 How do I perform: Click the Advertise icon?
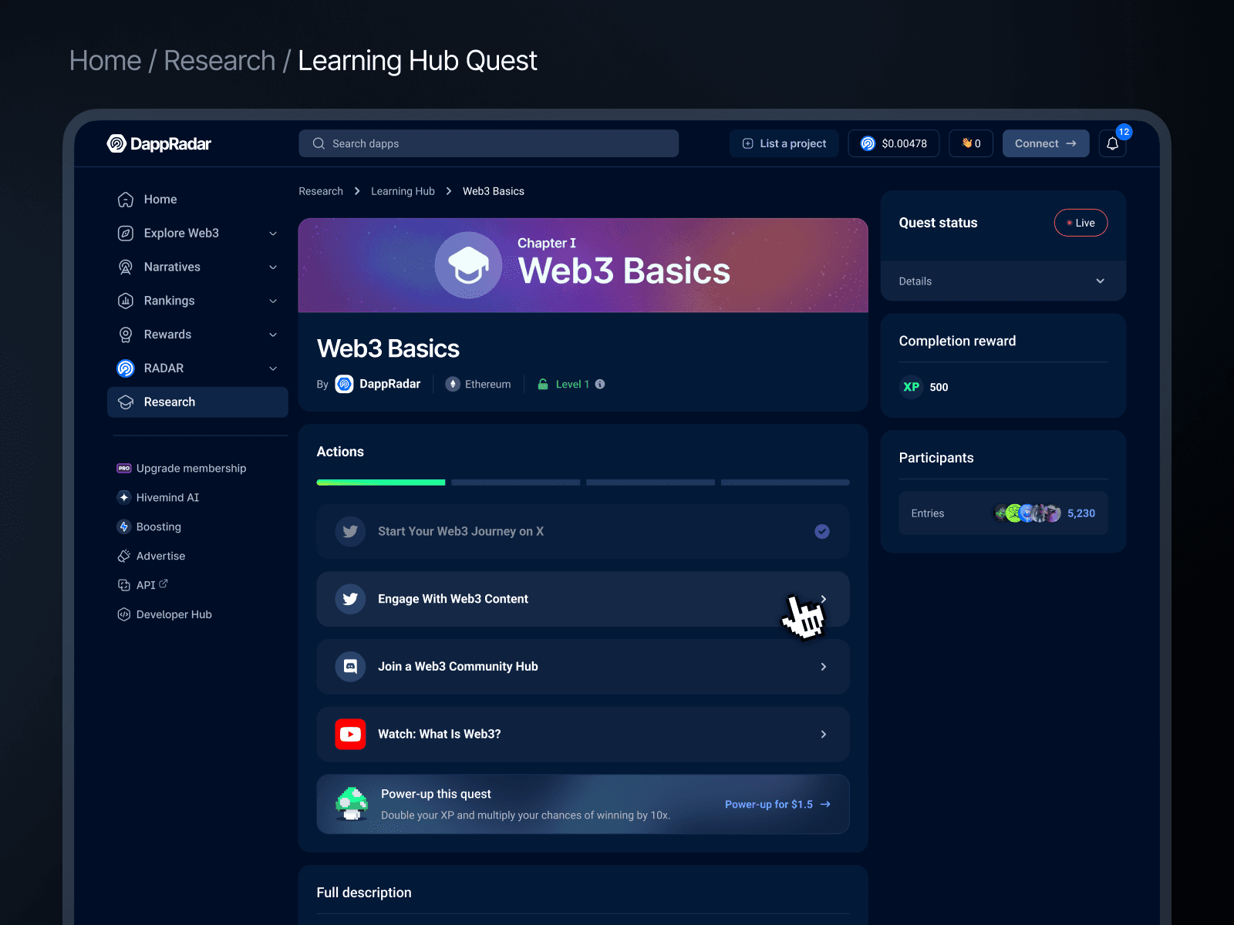[124, 556]
